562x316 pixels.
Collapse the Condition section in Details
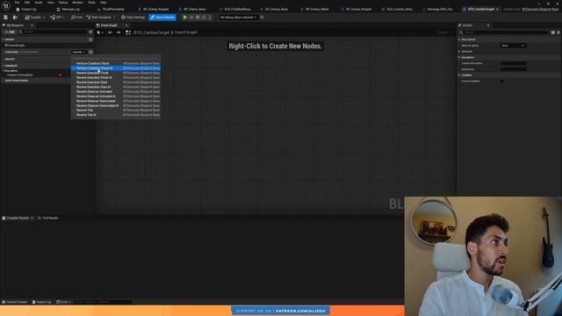point(459,75)
